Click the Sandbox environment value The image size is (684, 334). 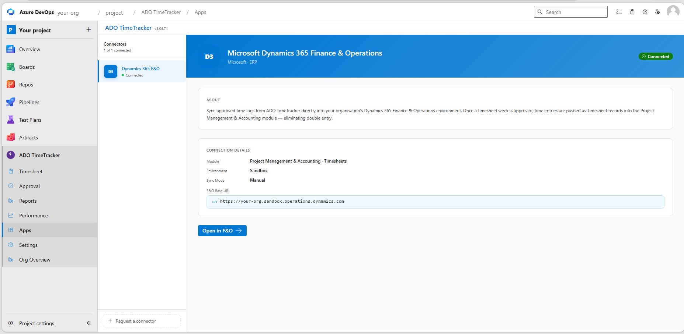pos(259,171)
